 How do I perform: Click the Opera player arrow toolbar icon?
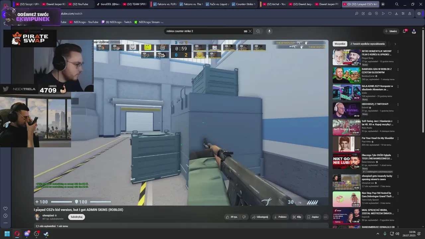(383, 14)
